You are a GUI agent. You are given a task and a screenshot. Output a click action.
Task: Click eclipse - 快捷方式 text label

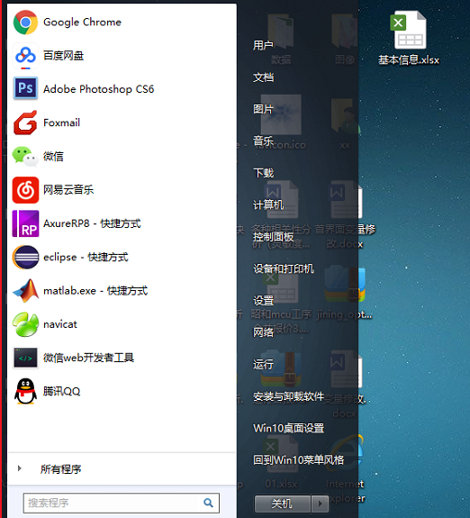click(x=86, y=257)
